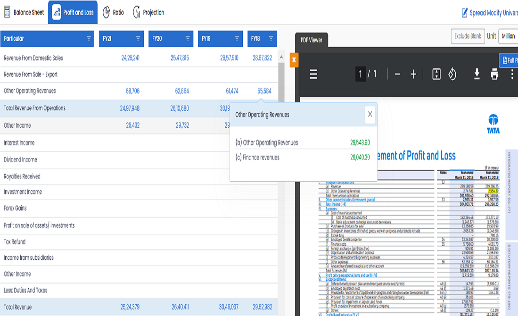The image size is (518, 316).
Task: Go to the Projection tab
Action: (148, 13)
